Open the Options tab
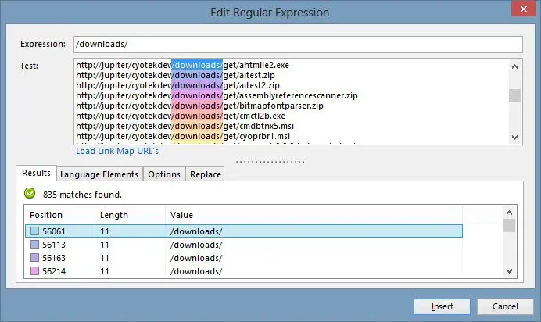Viewport: 541px width, 322px height. (x=164, y=174)
